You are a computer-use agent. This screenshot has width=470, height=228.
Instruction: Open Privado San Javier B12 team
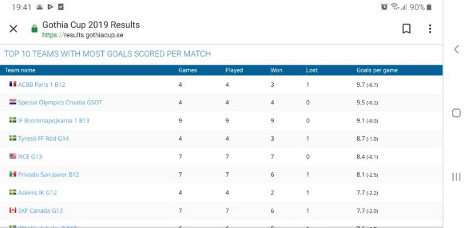click(48, 175)
